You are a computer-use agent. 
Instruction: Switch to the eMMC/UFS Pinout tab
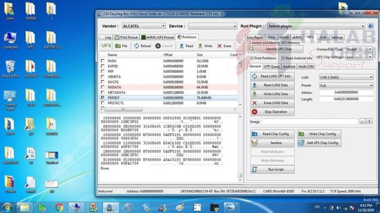coord(157,37)
